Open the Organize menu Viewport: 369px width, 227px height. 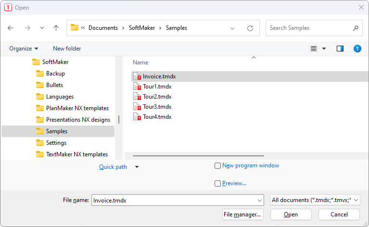click(x=24, y=49)
